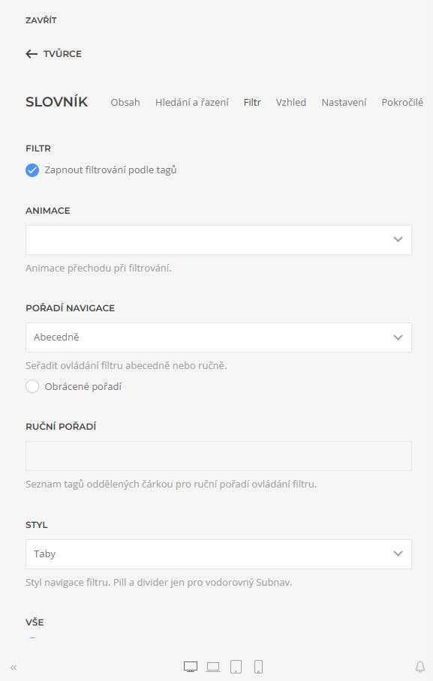This screenshot has height=681, width=433.
Task: Collapse sidebar with double chevron icon
Action: pyautogui.click(x=14, y=667)
